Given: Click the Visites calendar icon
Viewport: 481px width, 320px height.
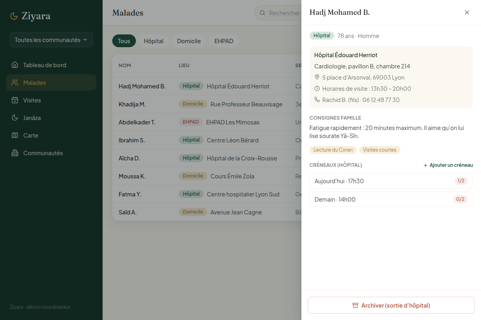Looking at the screenshot, I should tap(15, 100).
